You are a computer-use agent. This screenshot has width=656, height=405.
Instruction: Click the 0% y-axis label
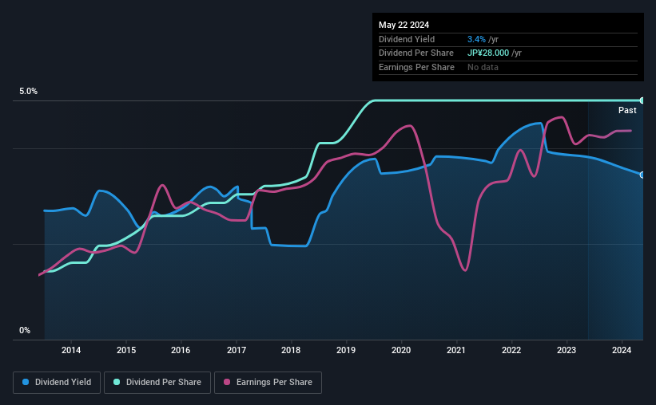[25, 330]
